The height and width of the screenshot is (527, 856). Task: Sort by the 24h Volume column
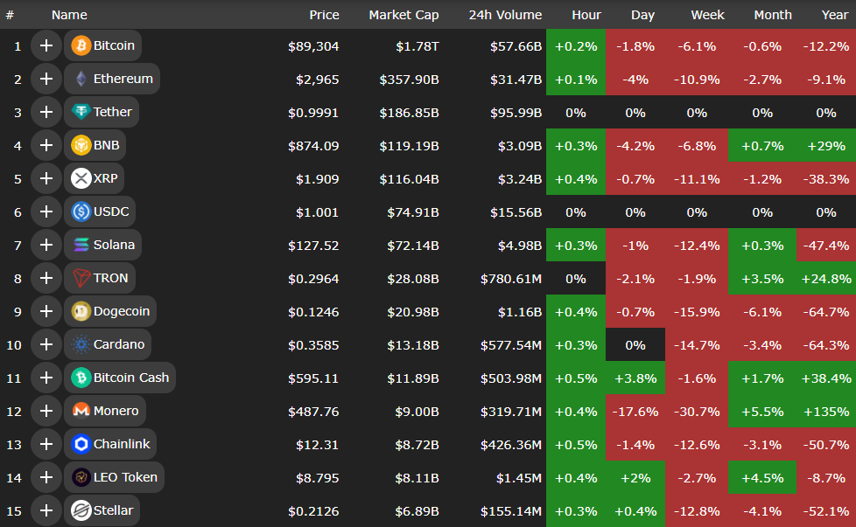(x=505, y=15)
